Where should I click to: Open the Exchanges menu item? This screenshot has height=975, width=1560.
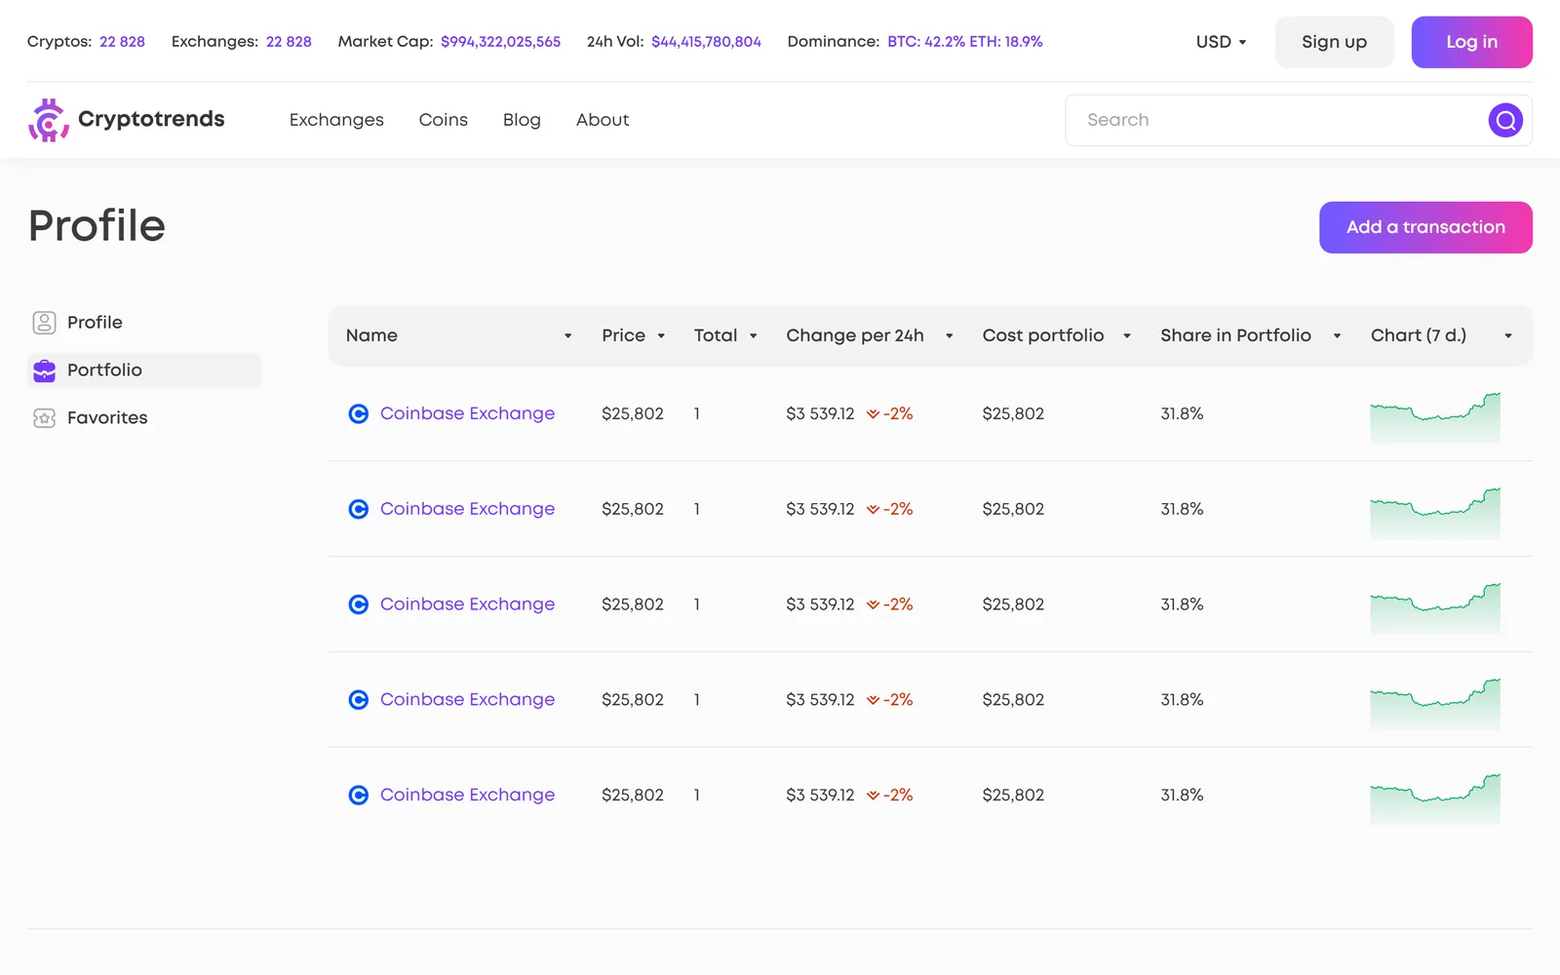[x=336, y=120]
